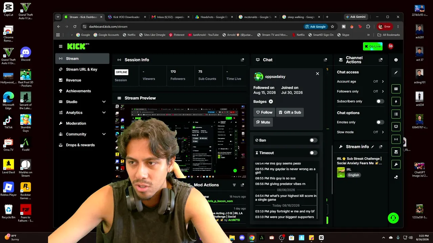
Task: Open the green headset support bubble
Action: tap(393, 218)
